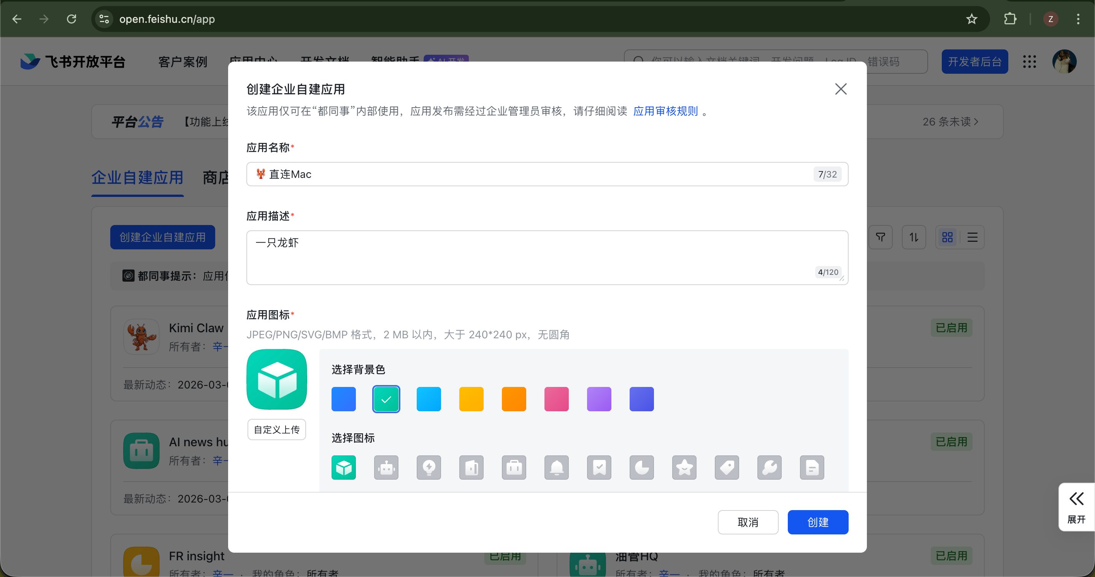Focus the 应用描述 text area
Viewport: 1095px width, 577px height.
(547, 257)
